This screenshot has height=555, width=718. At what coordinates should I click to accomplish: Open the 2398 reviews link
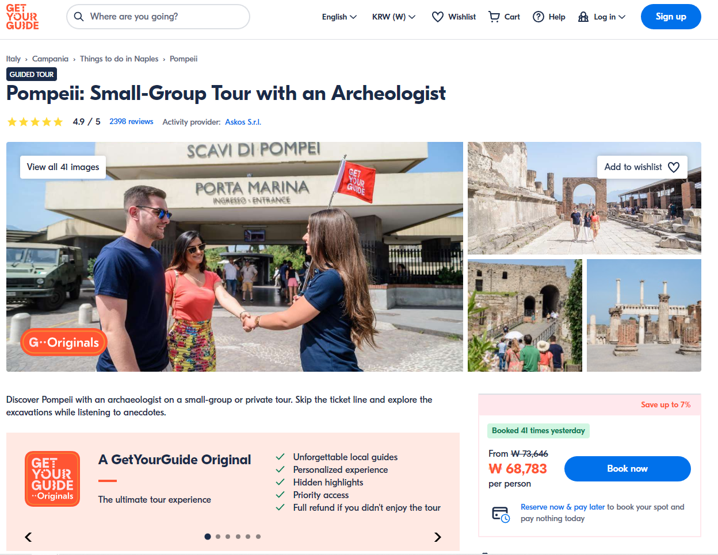(131, 122)
